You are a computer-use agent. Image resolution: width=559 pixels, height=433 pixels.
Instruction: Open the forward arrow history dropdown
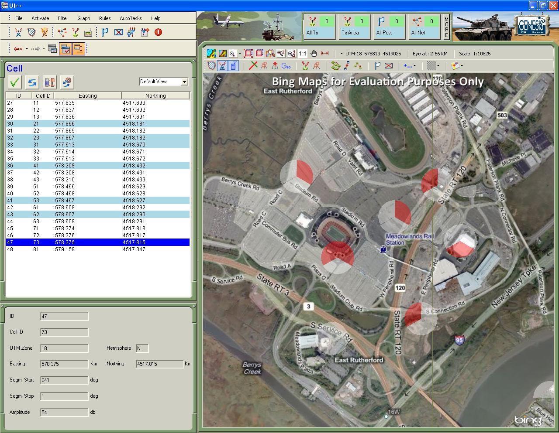pos(44,49)
